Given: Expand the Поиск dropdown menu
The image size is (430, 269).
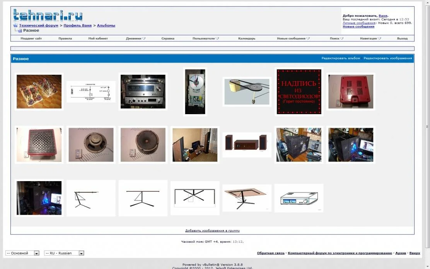Looking at the screenshot, I should [x=336, y=38].
